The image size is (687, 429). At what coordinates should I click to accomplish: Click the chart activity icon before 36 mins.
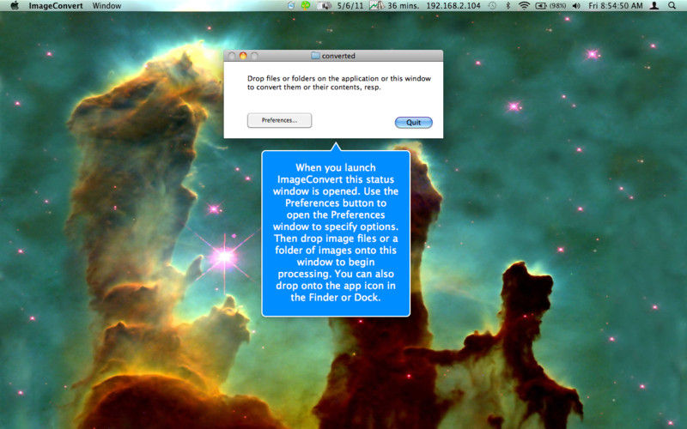376,6
